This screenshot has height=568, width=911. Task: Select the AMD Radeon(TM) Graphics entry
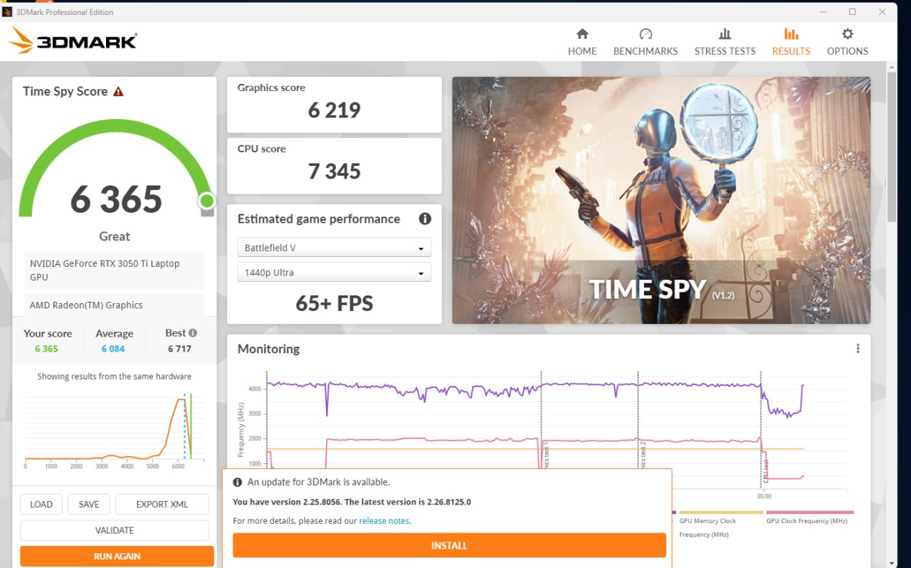[x=114, y=305]
